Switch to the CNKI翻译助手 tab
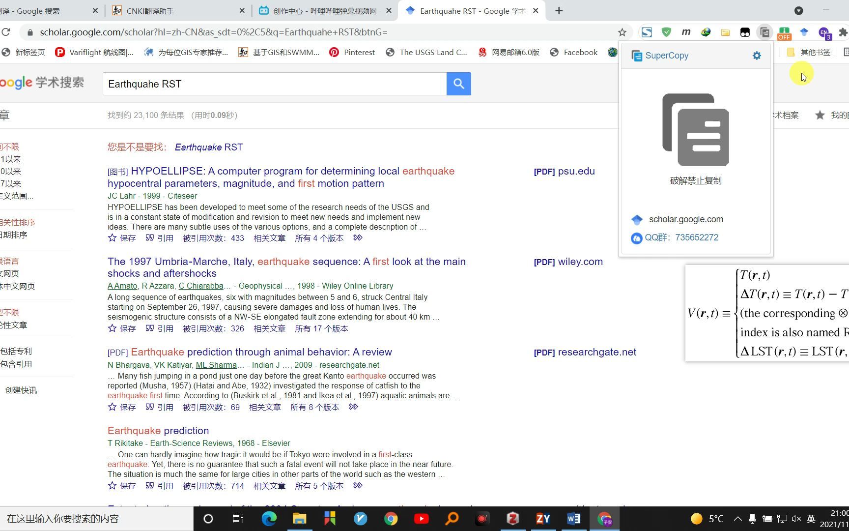The height and width of the screenshot is (531, 849). point(178,10)
